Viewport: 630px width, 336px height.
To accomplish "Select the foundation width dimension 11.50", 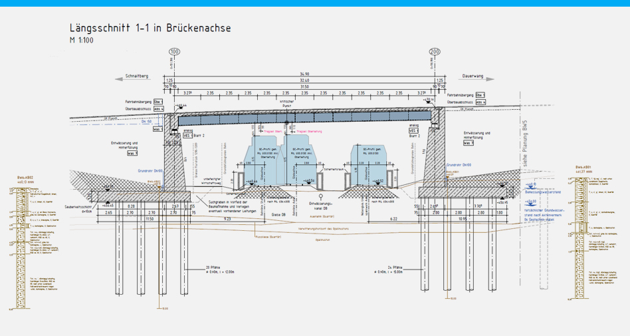I will [x=150, y=219].
